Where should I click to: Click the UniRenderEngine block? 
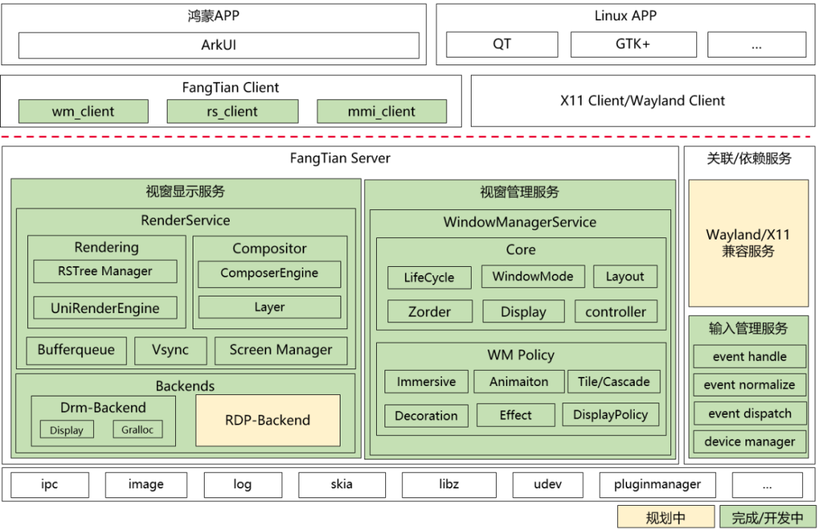(105, 308)
